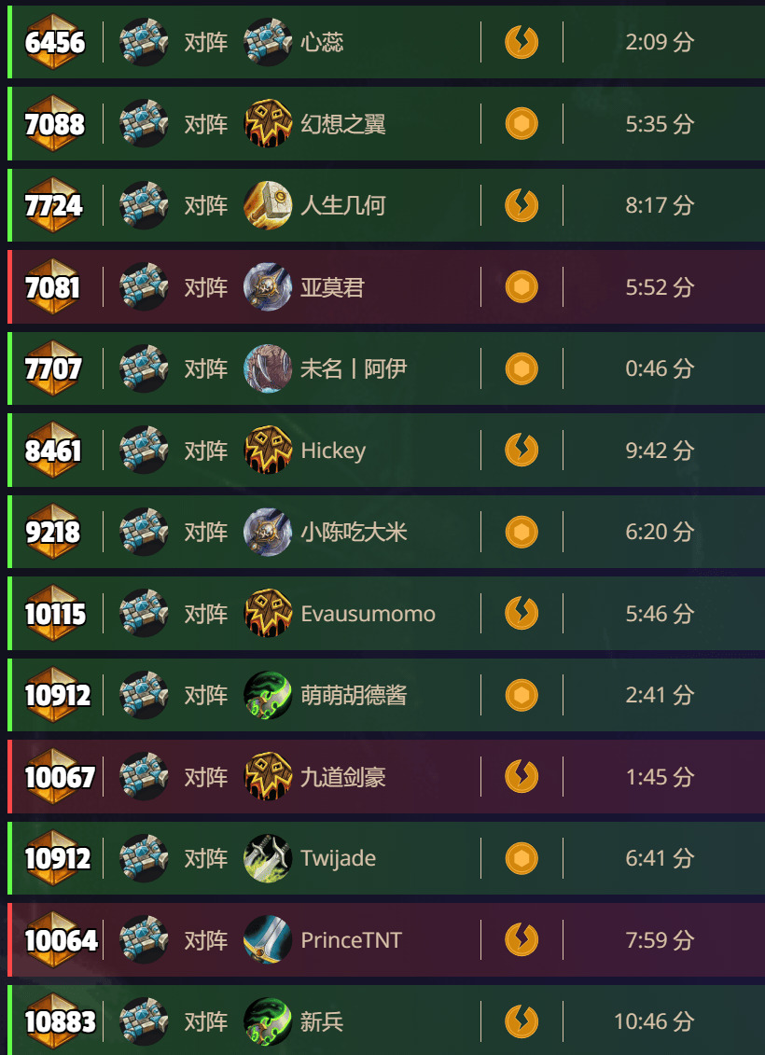Click the Rogue daggers icon beside Twijade
Screen dimensions: 765x1055
point(268,858)
